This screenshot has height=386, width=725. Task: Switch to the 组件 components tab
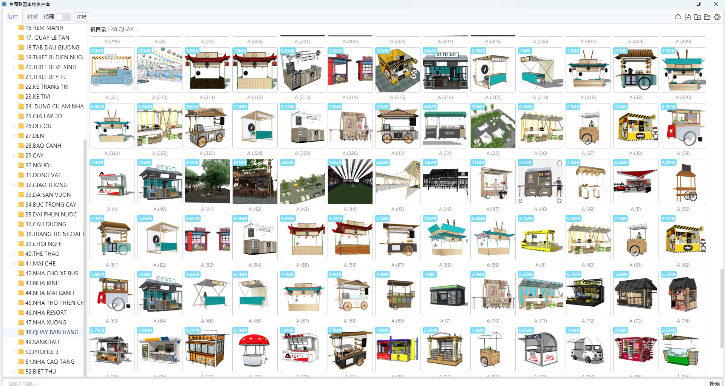[x=12, y=17]
